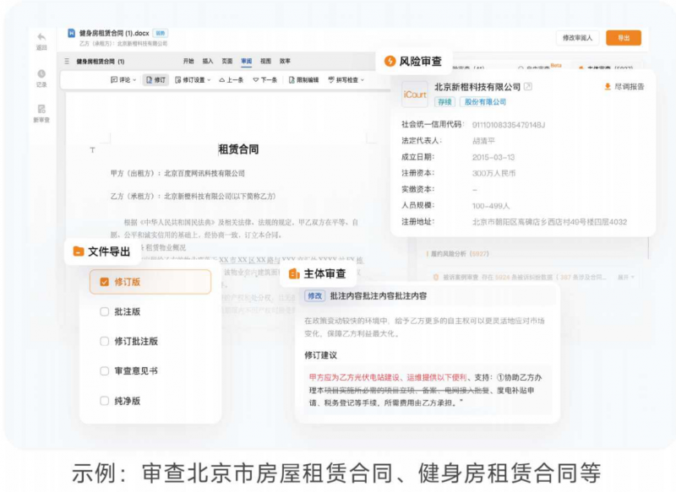Click the shield icon before 被诉案例审查
Image resolution: width=676 pixels, height=492 pixels.
(436, 277)
